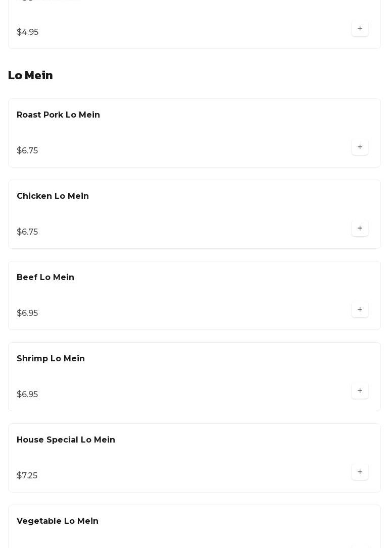Click the $7.25 price label
The image size is (389, 548).
pyautogui.click(x=27, y=476)
